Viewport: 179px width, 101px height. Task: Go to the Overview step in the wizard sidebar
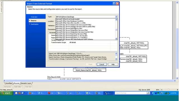tap(34, 17)
